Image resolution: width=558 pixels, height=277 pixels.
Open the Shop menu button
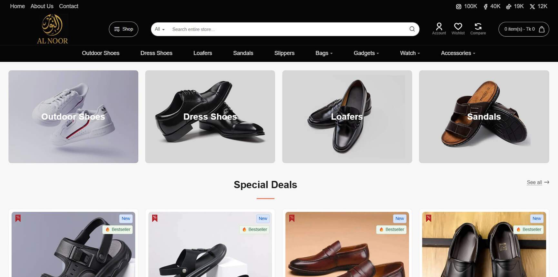click(x=124, y=29)
